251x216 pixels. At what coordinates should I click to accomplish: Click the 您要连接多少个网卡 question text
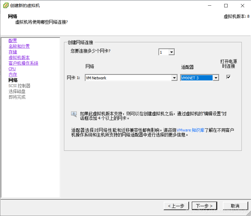[90, 51]
